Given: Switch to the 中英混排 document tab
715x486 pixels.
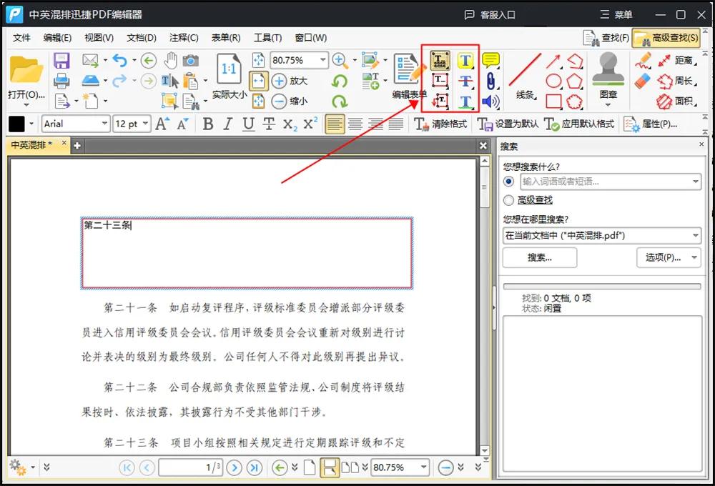Looking at the screenshot, I should (31, 145).
